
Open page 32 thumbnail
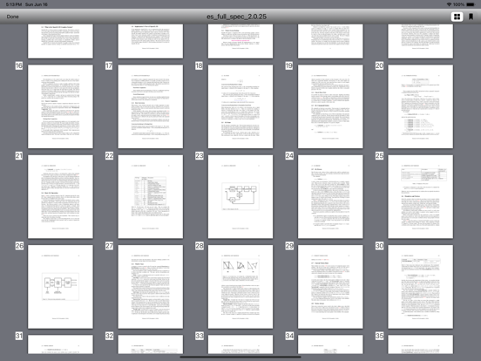(x=150, y=344)
